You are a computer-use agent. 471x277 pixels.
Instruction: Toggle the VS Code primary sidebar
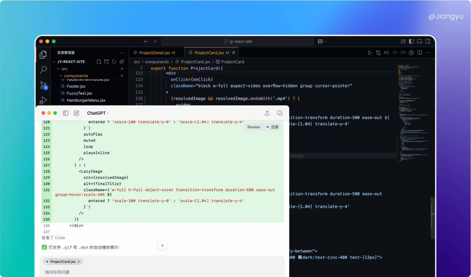tap(411, 41)
